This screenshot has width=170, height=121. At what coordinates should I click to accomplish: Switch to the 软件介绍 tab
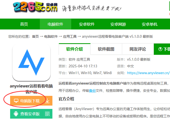tap(75, 49)
